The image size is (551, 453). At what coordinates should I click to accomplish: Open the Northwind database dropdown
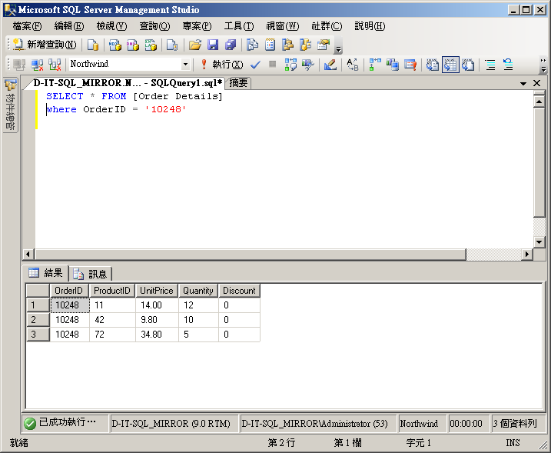[185, 65]
